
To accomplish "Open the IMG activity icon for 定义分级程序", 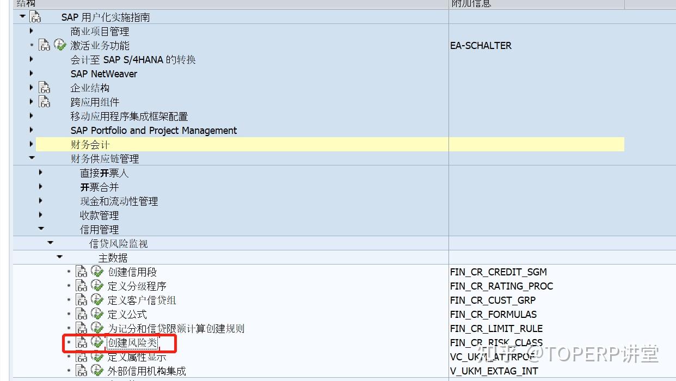I will coord(96,286).
